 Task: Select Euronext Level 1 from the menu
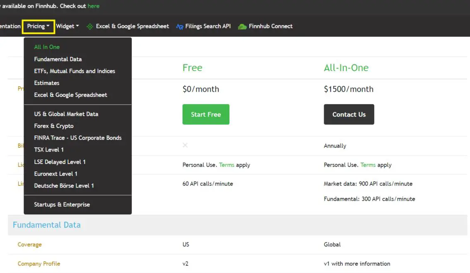56,174
